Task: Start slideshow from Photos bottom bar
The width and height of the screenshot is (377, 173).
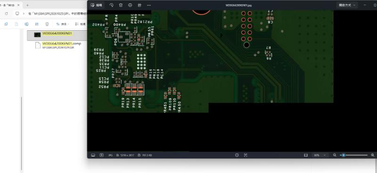Action: pyautogui.click(x=102, y=155)
